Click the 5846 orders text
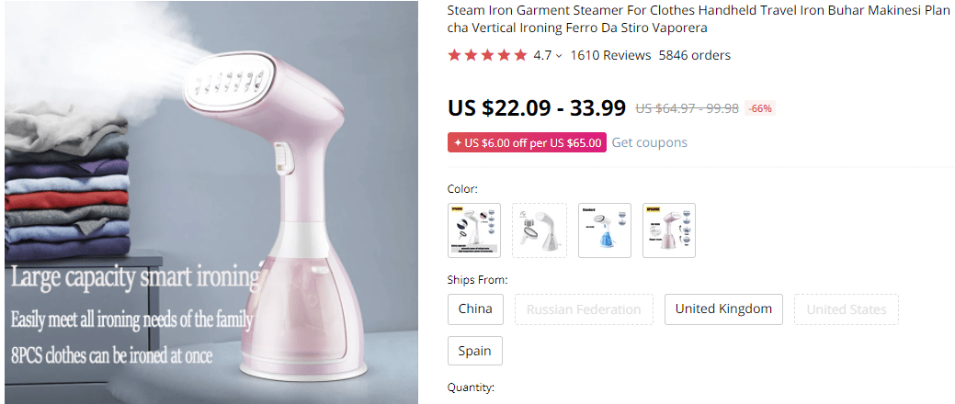The width and height of the screenshot is (955, 404). (x=694, y=55)
